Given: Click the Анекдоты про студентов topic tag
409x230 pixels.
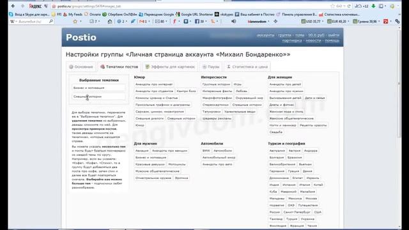Looking at the screenshot, I should click(x=154, y=91).
